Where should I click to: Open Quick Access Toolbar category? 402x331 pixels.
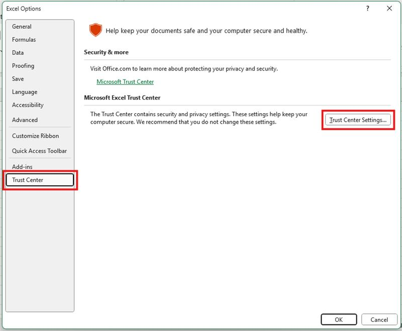click(x=40, y=151)
